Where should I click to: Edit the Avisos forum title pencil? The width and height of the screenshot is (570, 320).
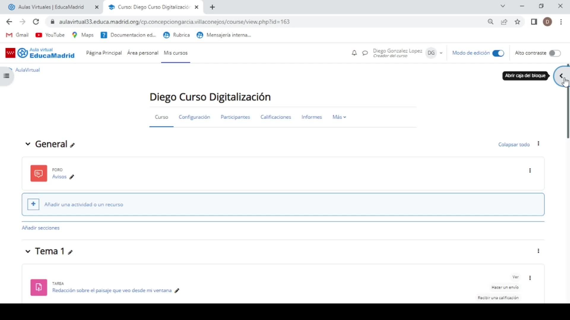72,177
